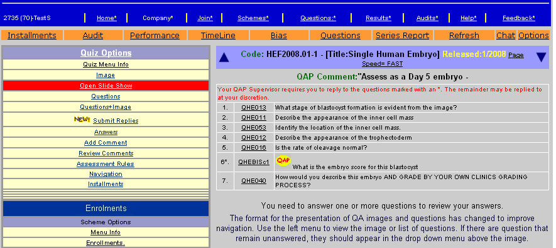Switch to the orange Questions tab
The height and width of the screenshot is (248, 556).
coord(341,35)
